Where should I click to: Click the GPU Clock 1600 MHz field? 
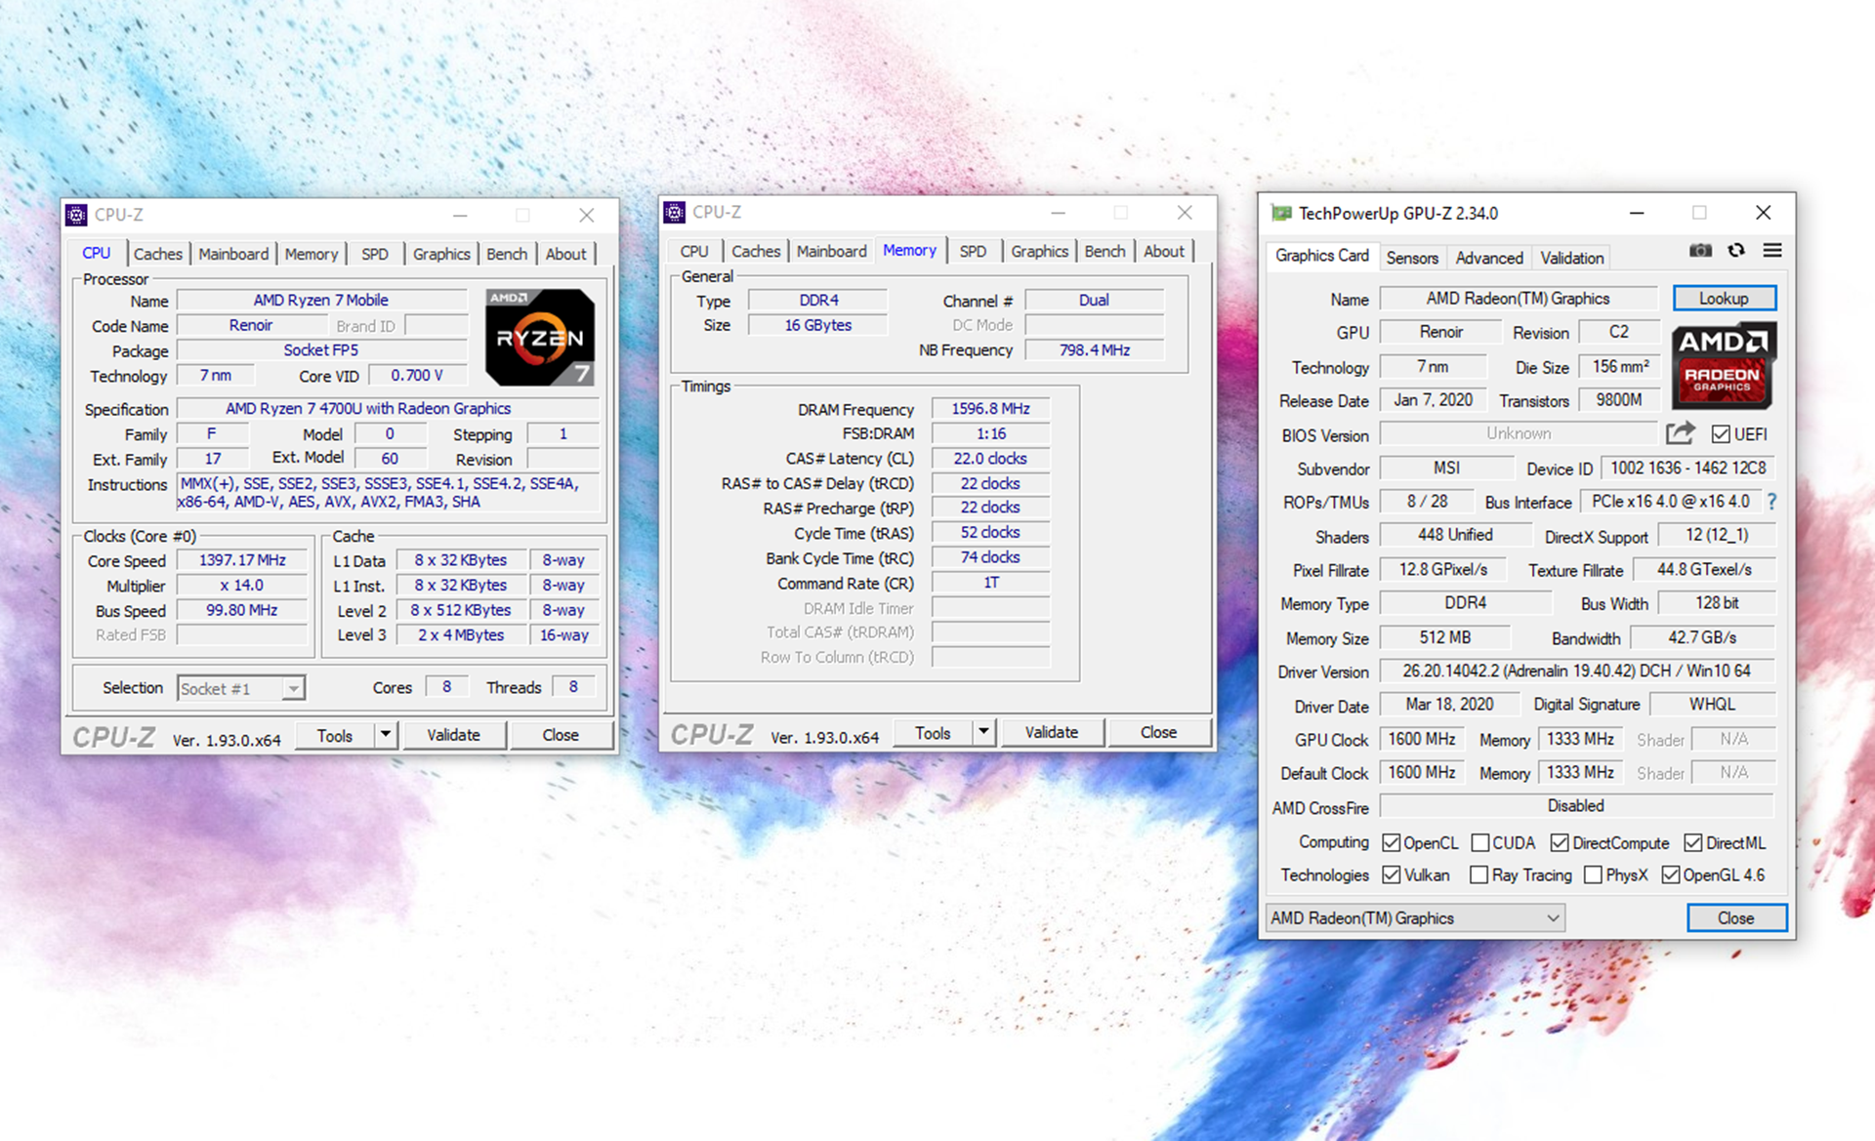coord(1422,739)
